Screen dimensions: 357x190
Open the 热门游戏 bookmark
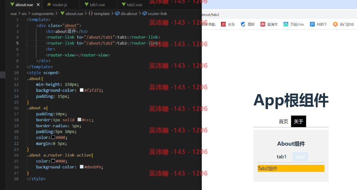[x=343, y=24]
